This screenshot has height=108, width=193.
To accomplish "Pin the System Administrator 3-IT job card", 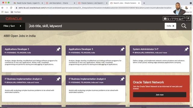I will coord(186,49).
